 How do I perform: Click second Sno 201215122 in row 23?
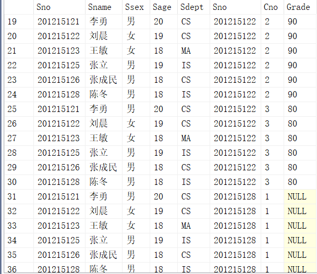point(235,80)
